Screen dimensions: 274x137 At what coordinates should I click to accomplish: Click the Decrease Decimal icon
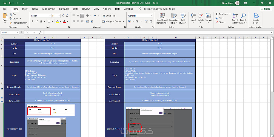151,21
